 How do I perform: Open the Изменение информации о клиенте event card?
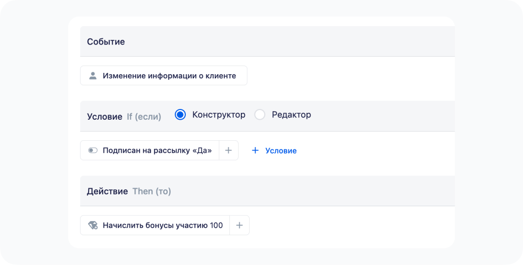[x=164, y=75]
